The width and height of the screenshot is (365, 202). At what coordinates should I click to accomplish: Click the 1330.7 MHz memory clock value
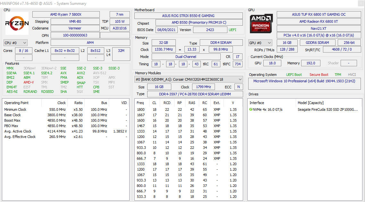pos(163,50)
